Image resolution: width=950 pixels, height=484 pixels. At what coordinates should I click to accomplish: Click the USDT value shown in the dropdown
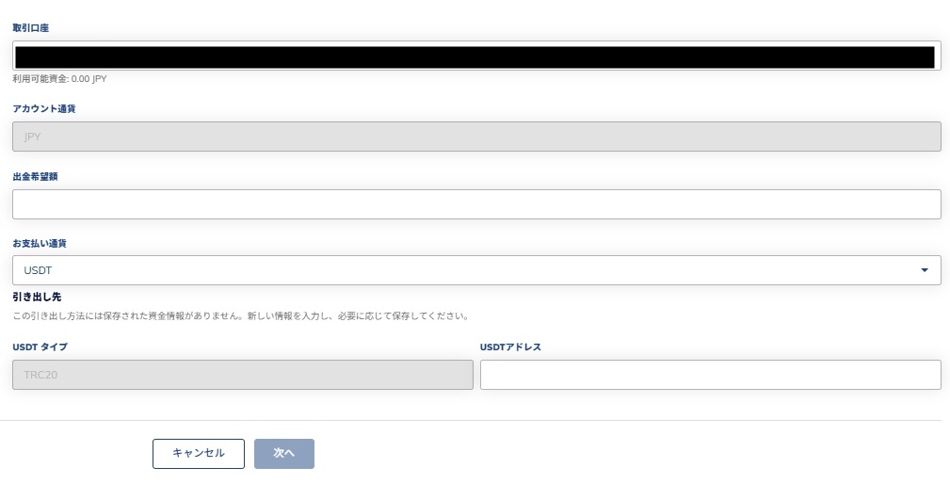click(38, 271)
